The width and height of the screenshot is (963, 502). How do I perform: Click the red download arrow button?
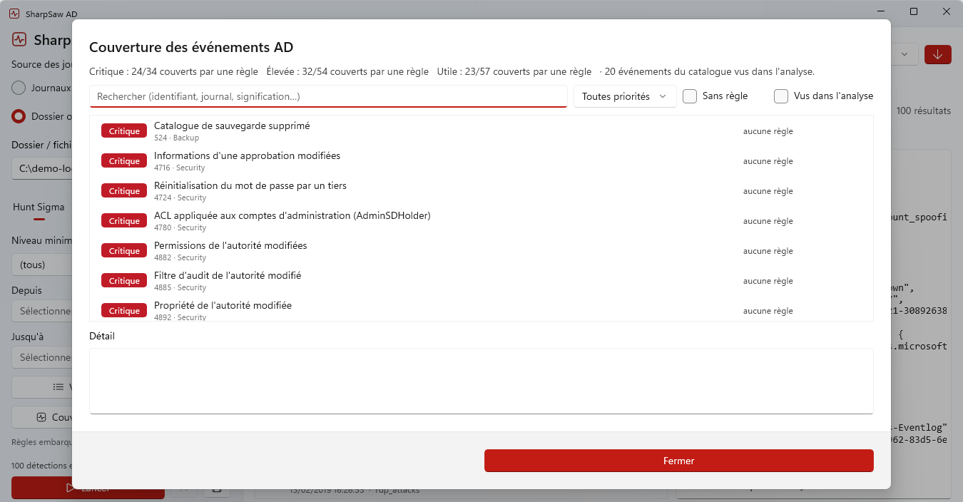(938, 54)
